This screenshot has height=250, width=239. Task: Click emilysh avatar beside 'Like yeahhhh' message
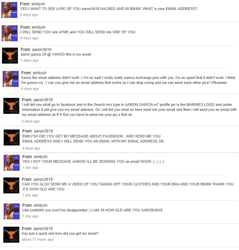pyautogui.click(x=12, y=211)
